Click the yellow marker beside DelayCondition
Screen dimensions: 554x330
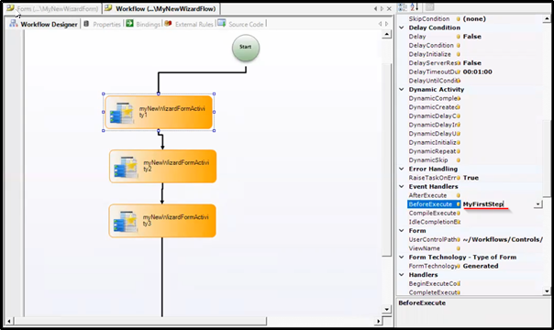tap(459, 45)
